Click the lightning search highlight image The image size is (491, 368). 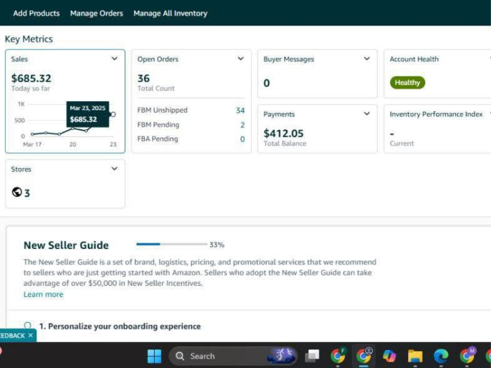[281, 356]
